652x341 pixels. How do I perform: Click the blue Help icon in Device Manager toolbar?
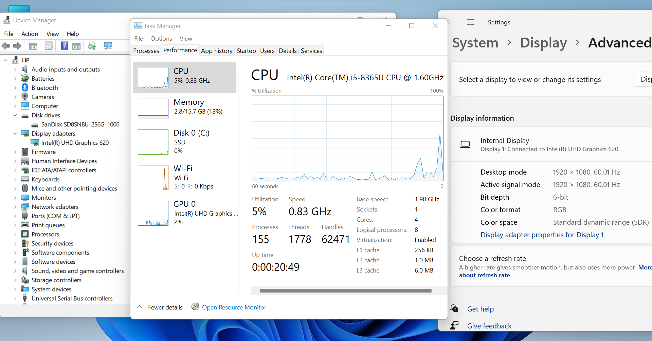[64, 45]
